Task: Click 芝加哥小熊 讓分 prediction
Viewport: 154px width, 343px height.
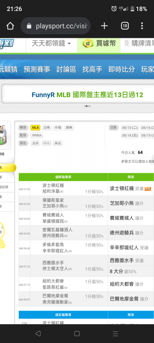Action: point(127,203)
